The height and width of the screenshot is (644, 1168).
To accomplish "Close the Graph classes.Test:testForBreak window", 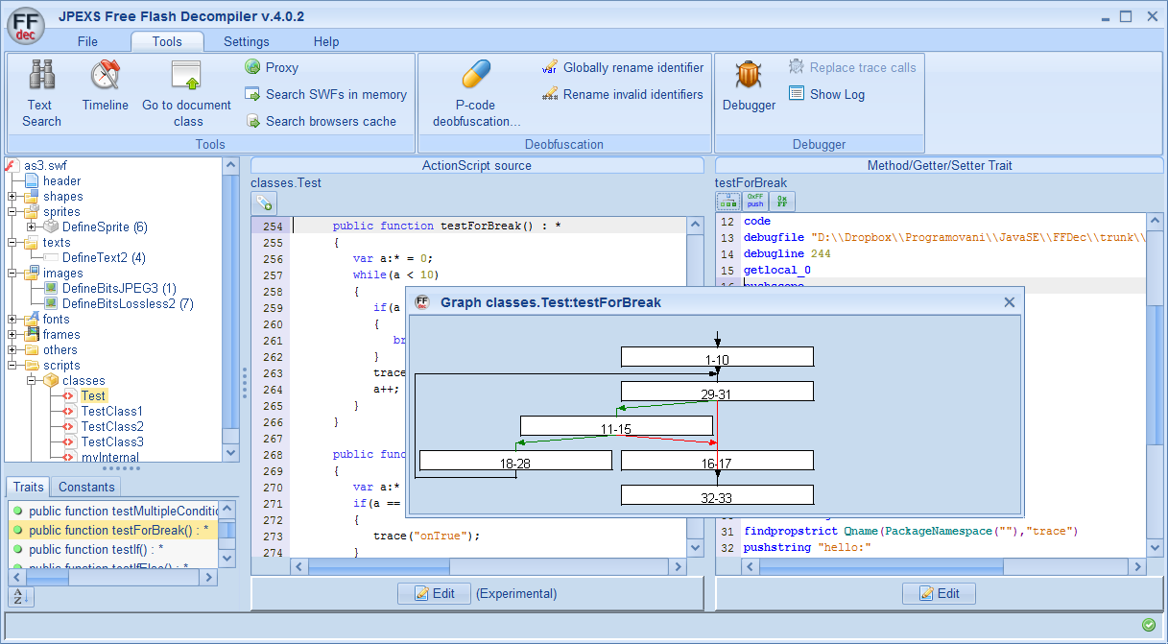I will point(1010,302).
